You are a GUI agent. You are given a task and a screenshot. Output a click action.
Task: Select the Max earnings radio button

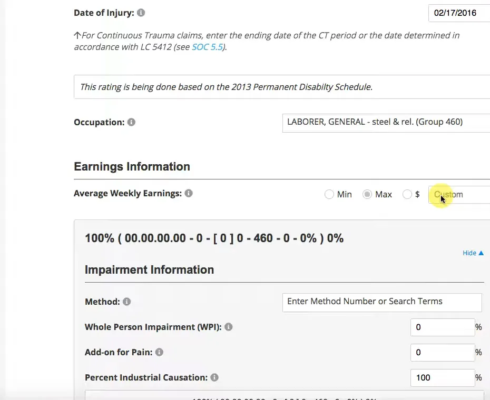[367, 194]
